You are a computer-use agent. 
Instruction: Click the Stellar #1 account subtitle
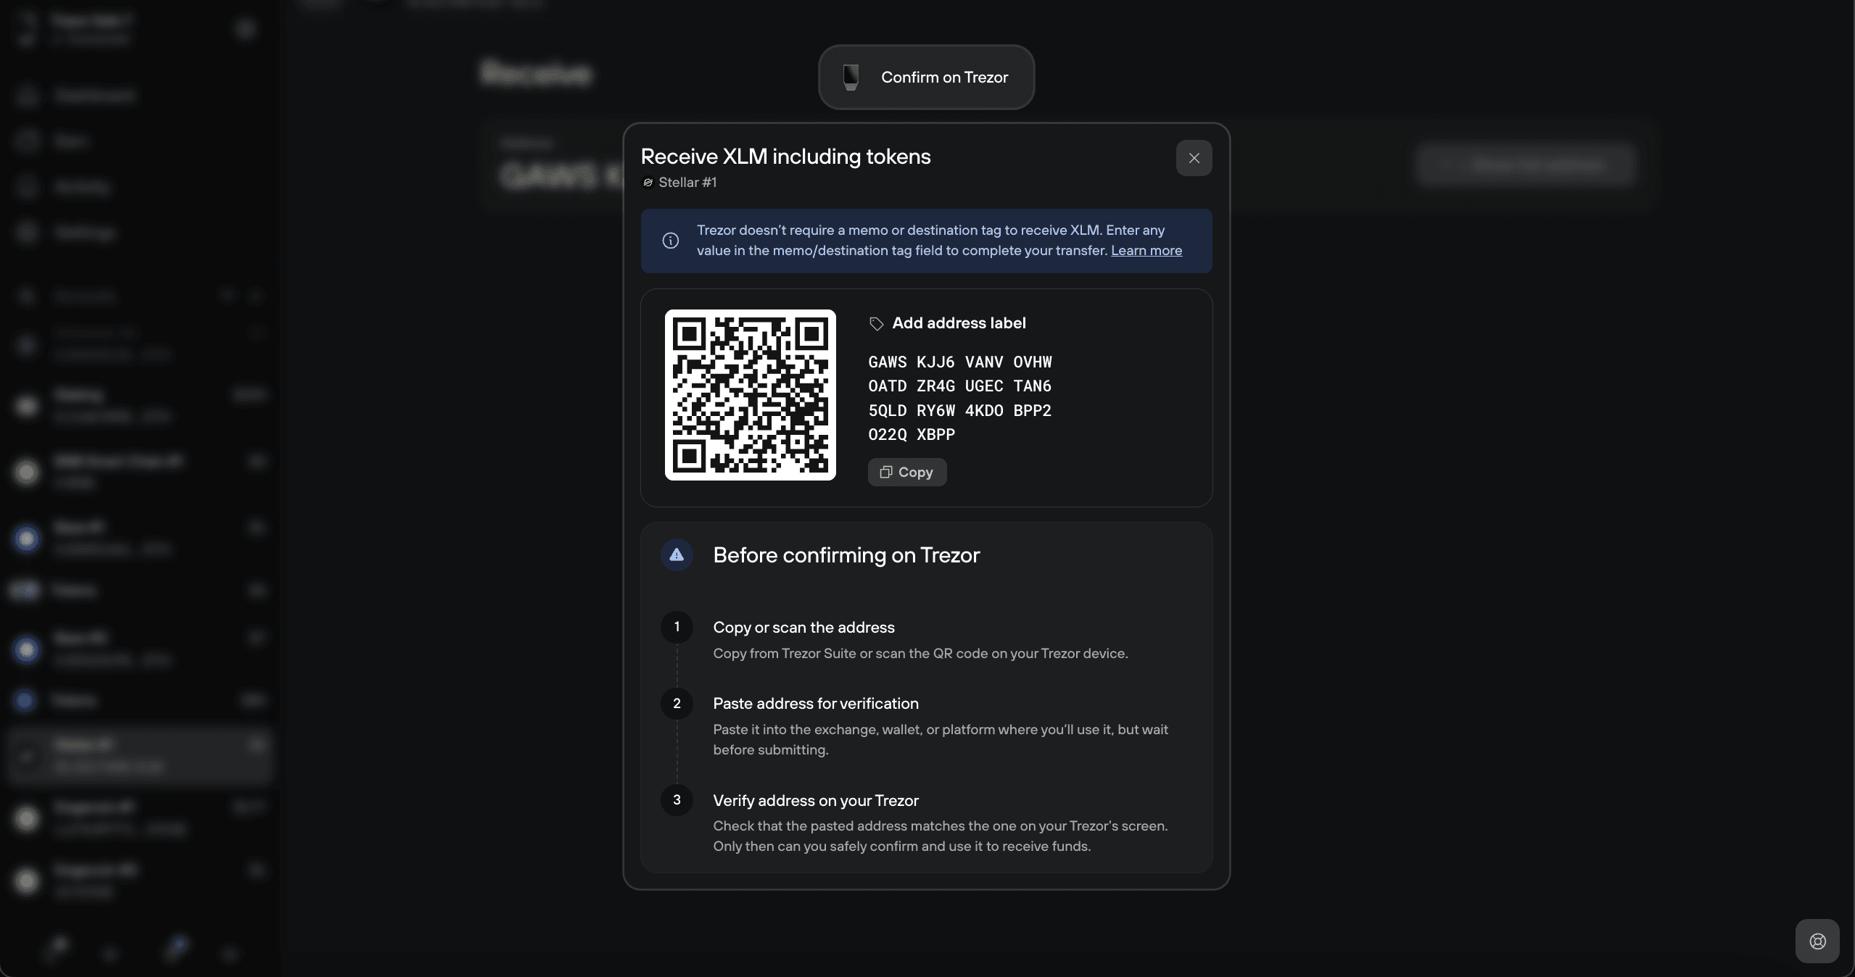click(x=687, y=183)
